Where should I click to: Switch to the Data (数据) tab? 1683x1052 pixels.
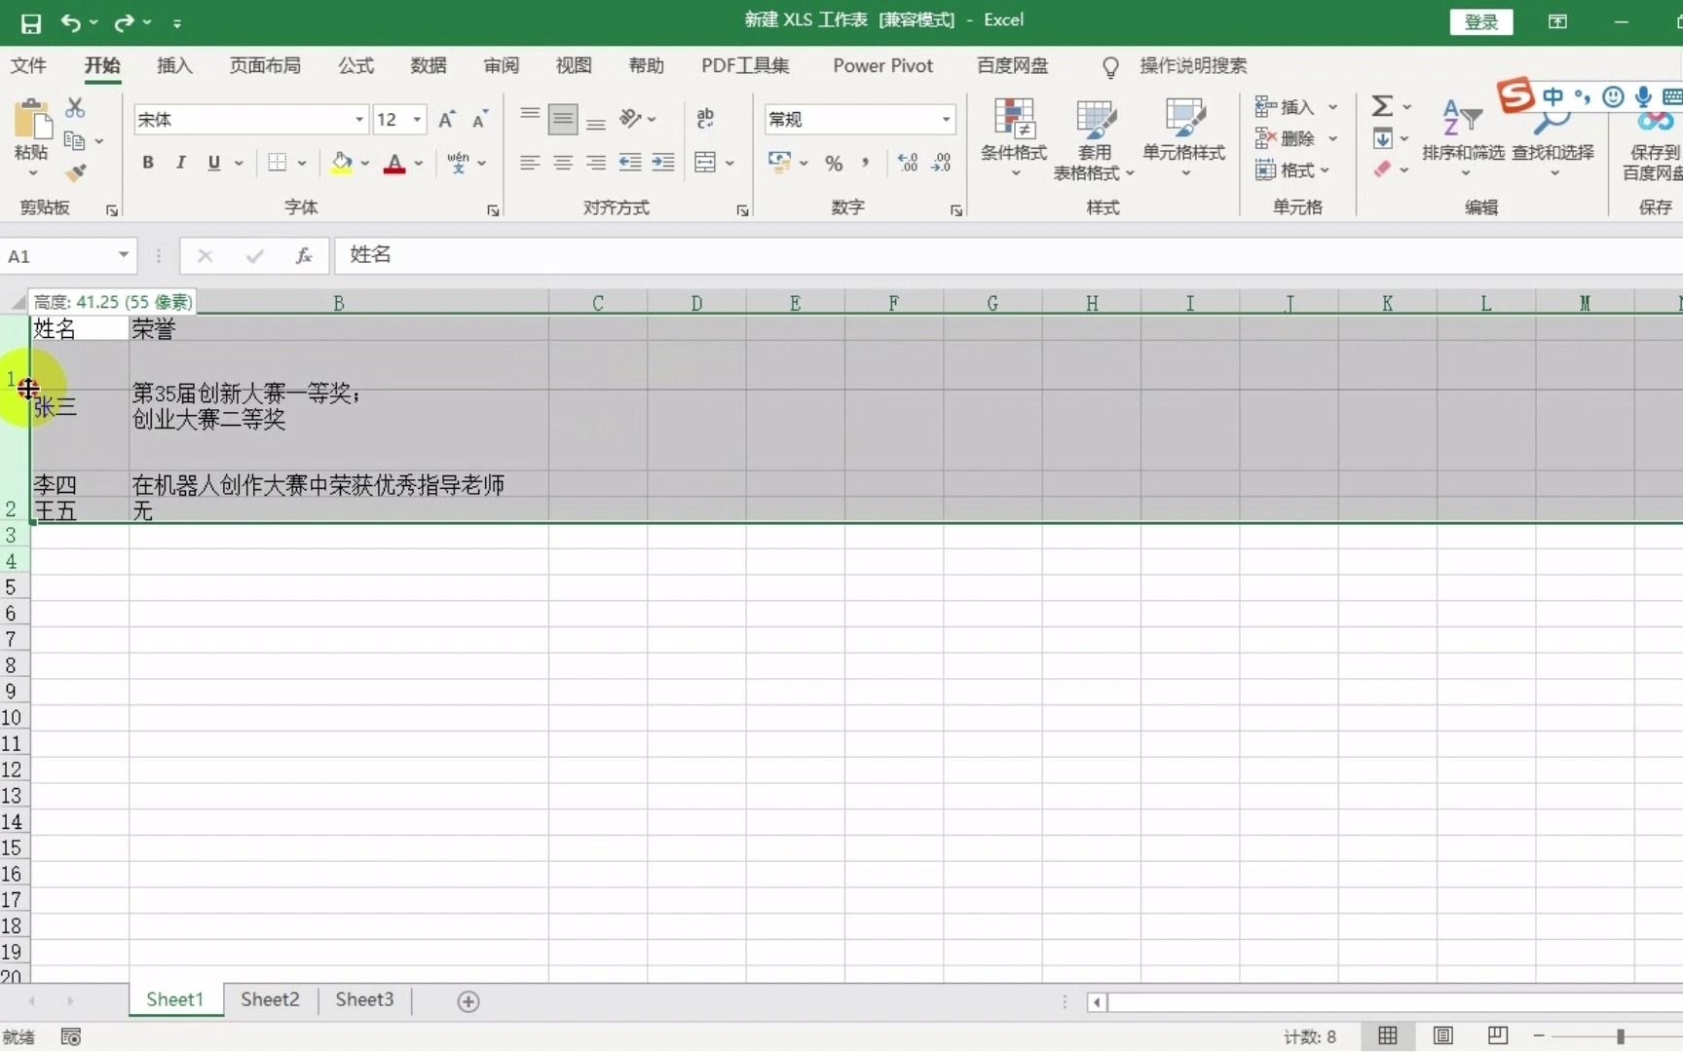[429, 65]
